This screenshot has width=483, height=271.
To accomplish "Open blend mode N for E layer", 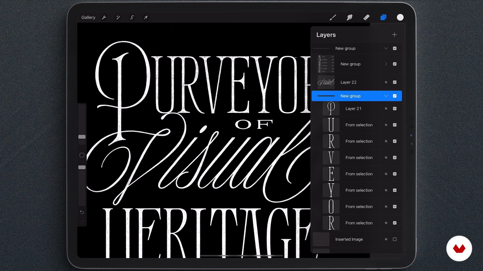I will [x=386, y=174].
